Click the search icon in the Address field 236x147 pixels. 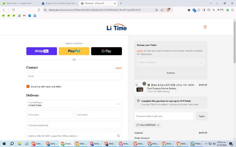pos(118,136)
